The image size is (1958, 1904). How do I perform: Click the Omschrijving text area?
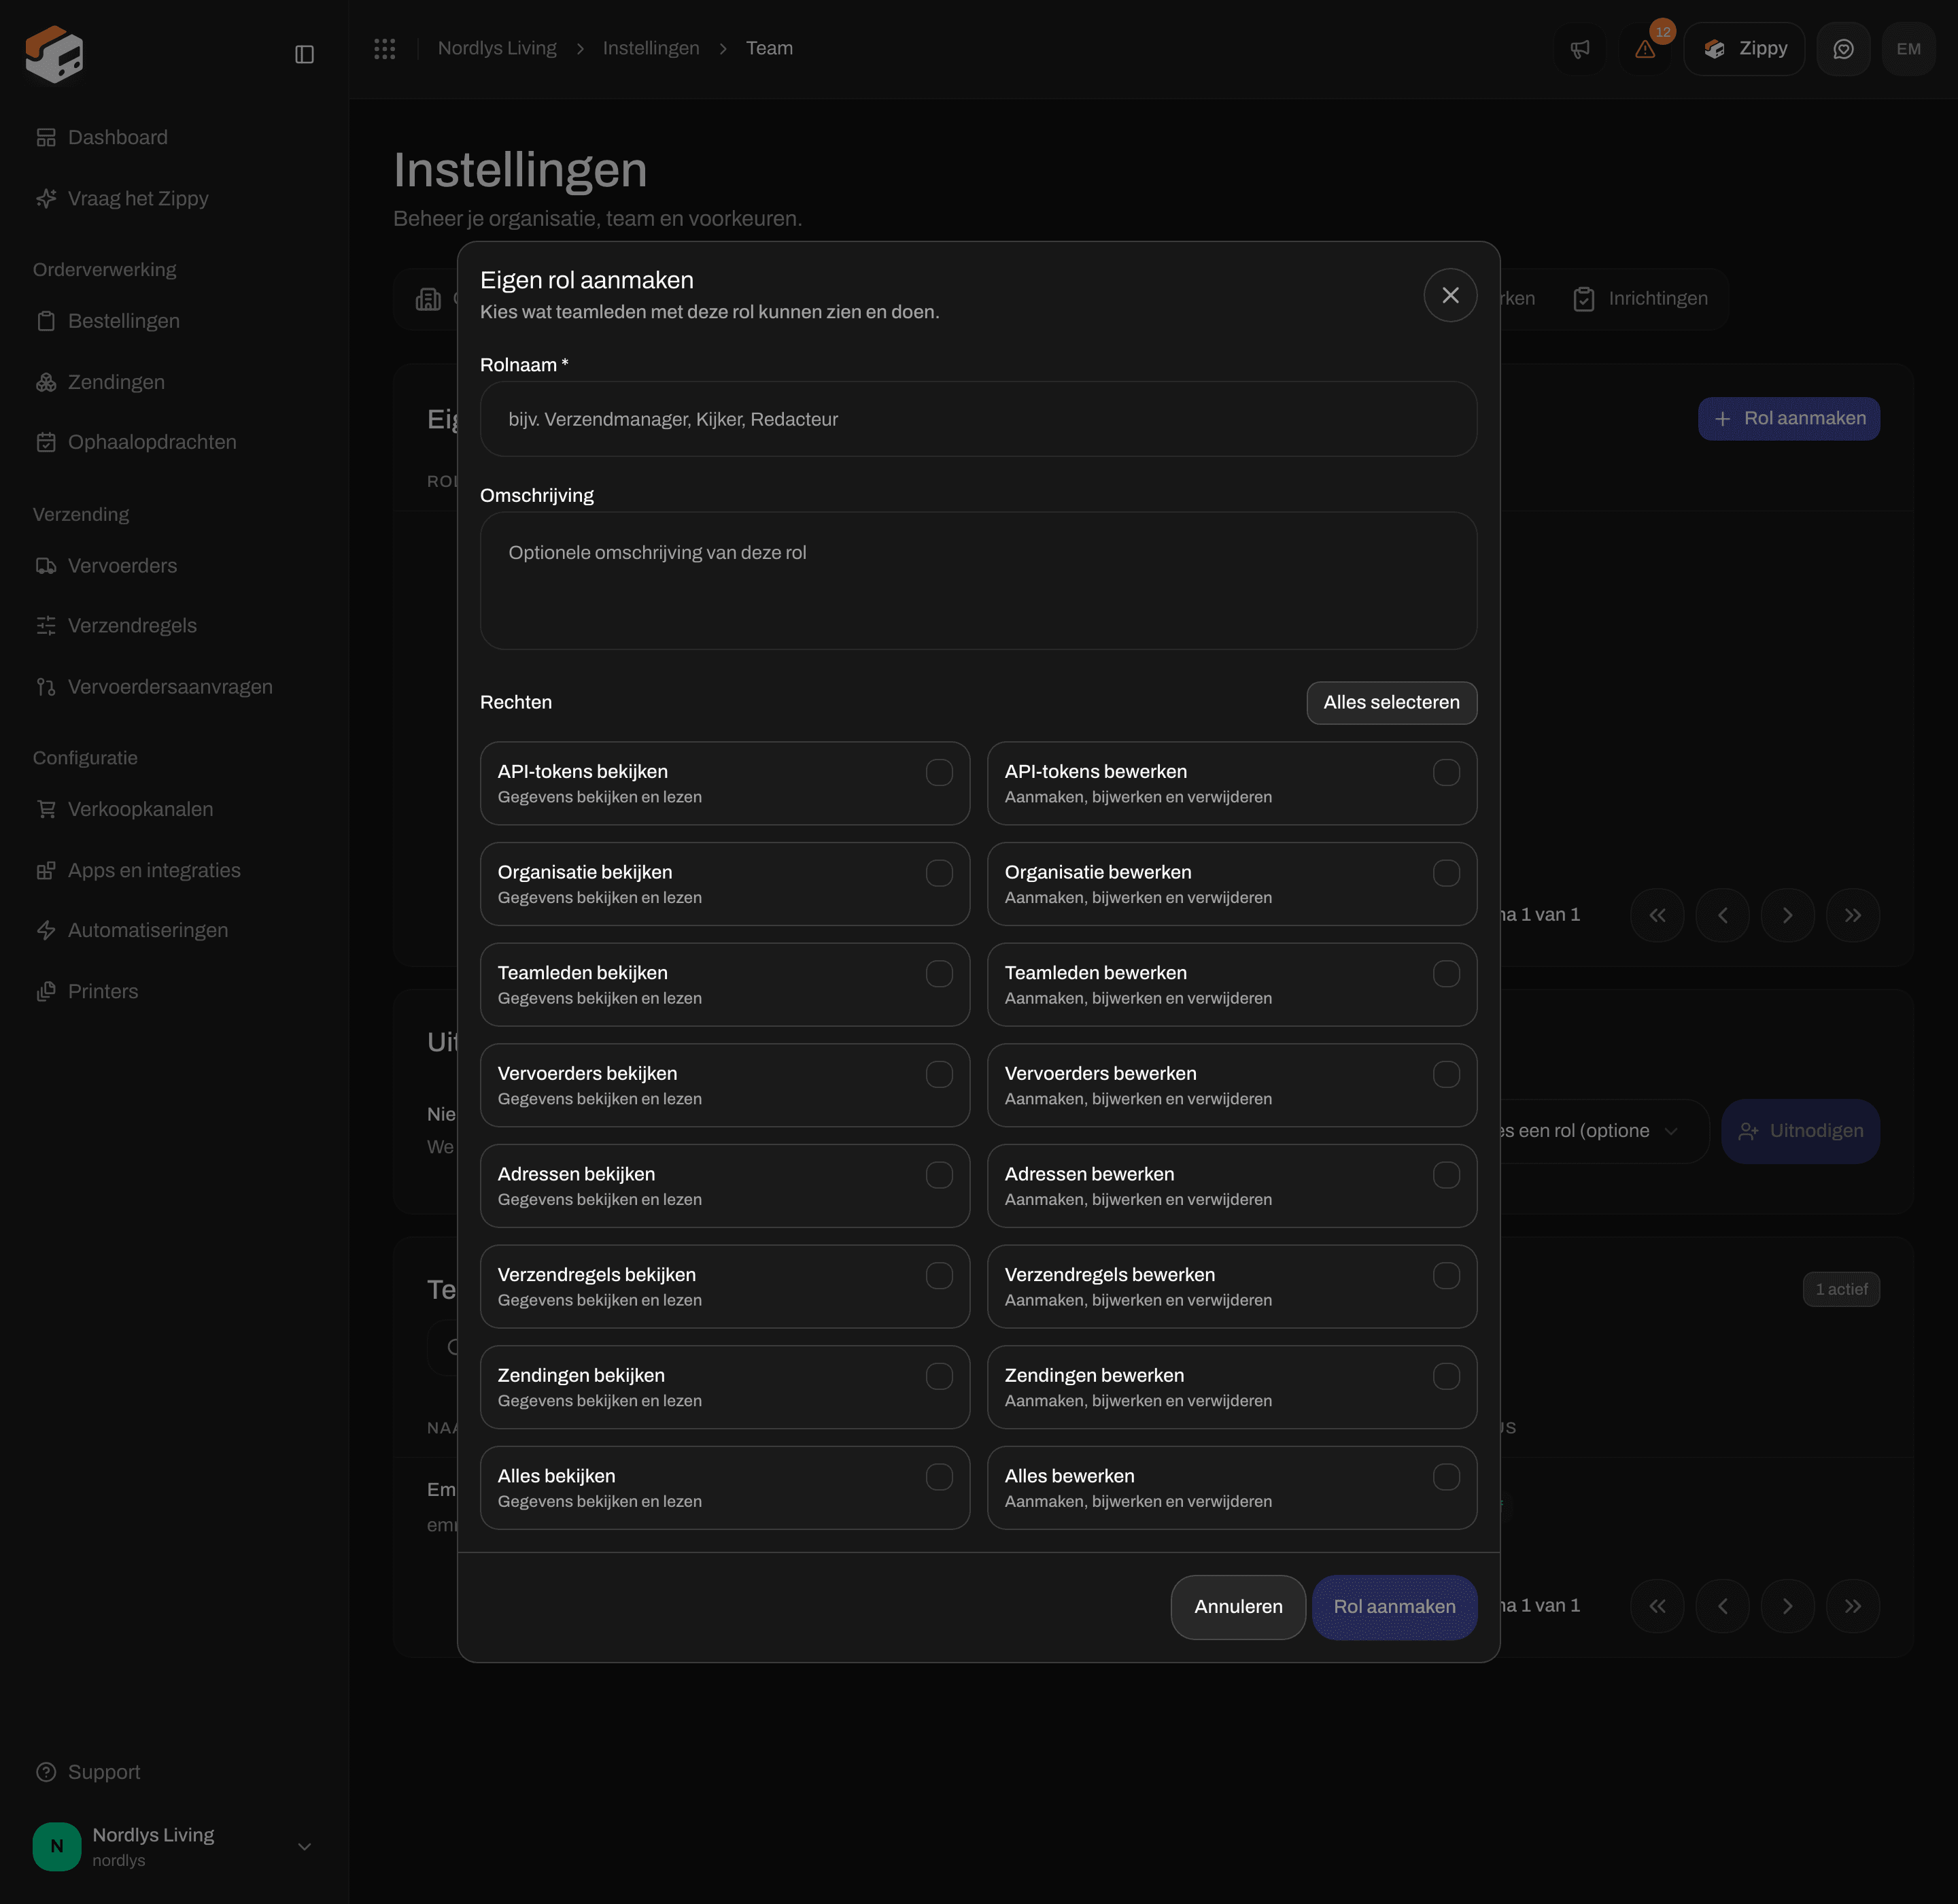click(978, 581)
